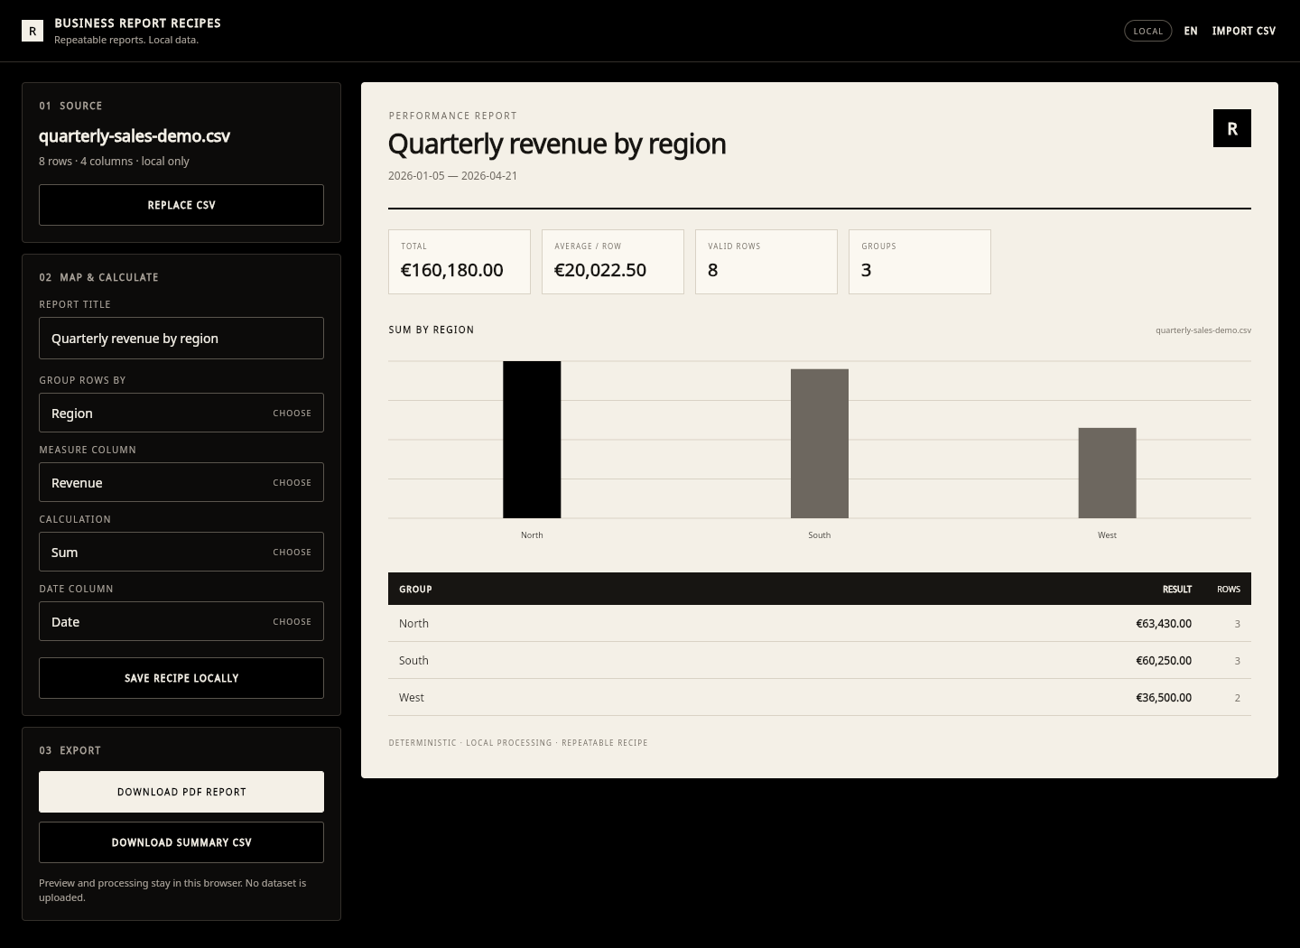Viewport: 1300px width, 948px height.
Task: Select the West bar in the chart
Action: pos(1107,473)
